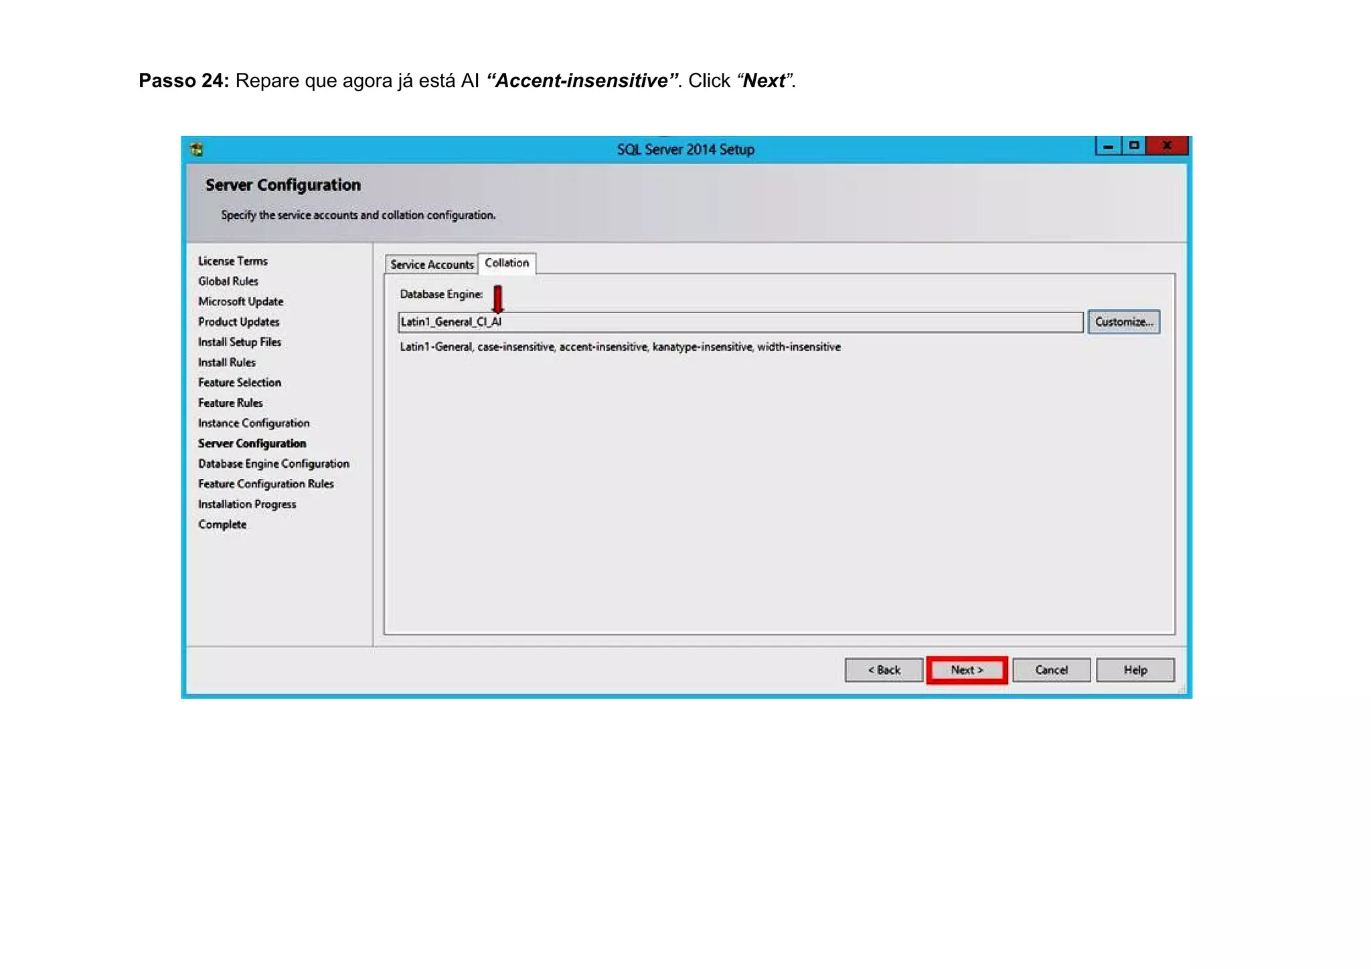The image size is (1371, 969).
Task: Select Installation Progress step in sidebar
Action: (x=246, y=504)
